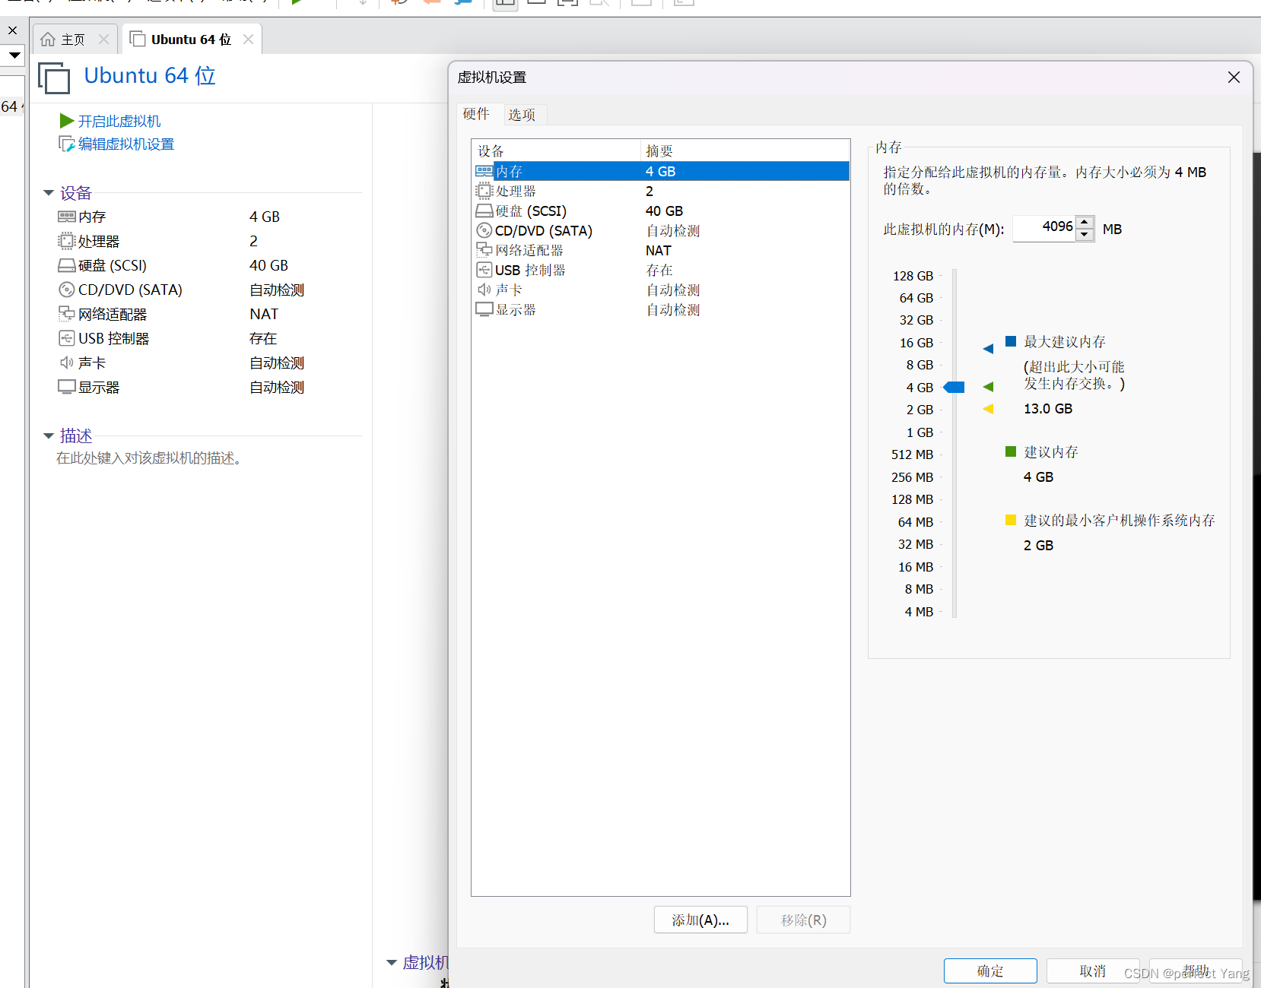The width and height of the screenshot is (1261, 988).
Task: Click 设备 column header
Action: click(x=556, y=150)
